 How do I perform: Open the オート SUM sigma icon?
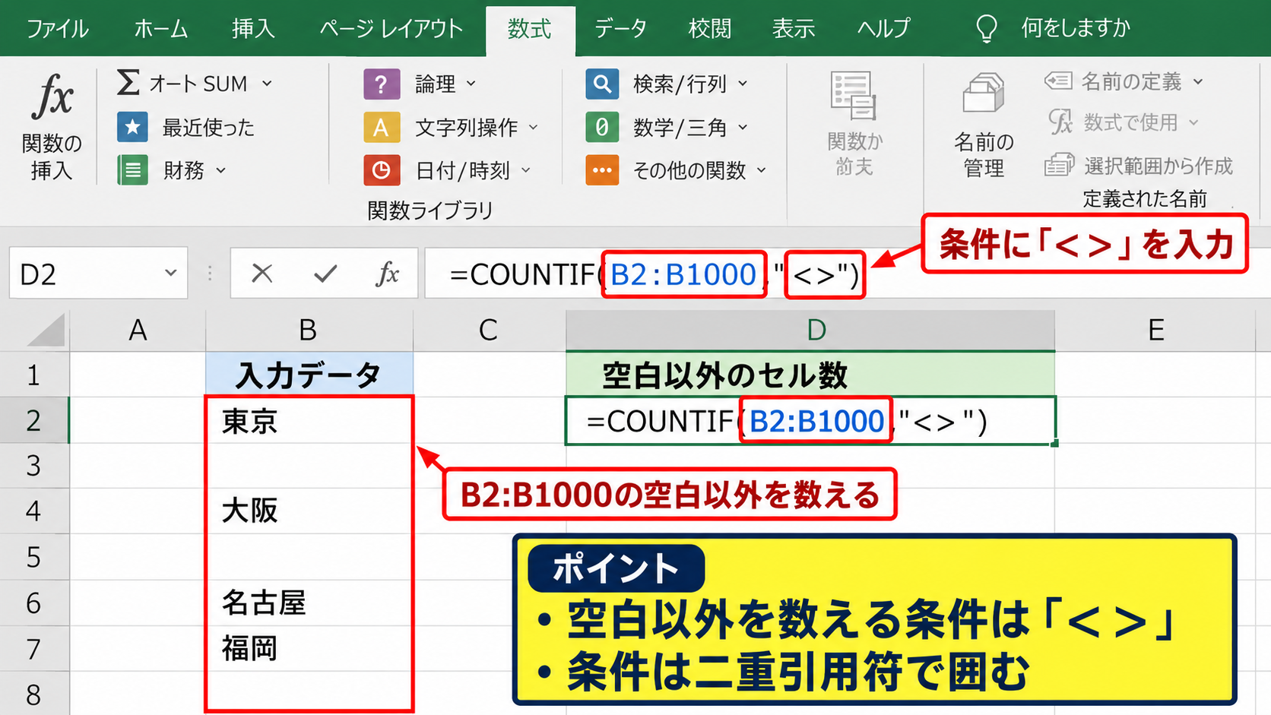[128, 82]
